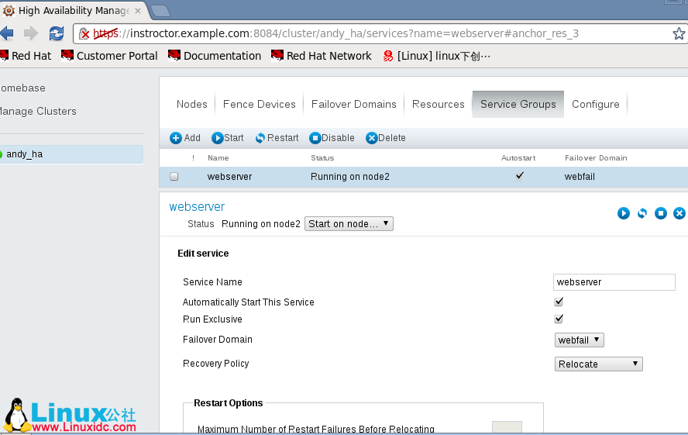Open the Red Hat Network bookmark

(322, 56)
